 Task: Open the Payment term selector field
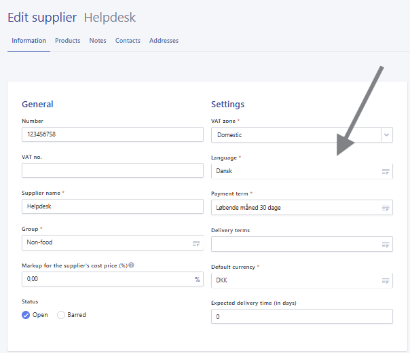(295, 208)
